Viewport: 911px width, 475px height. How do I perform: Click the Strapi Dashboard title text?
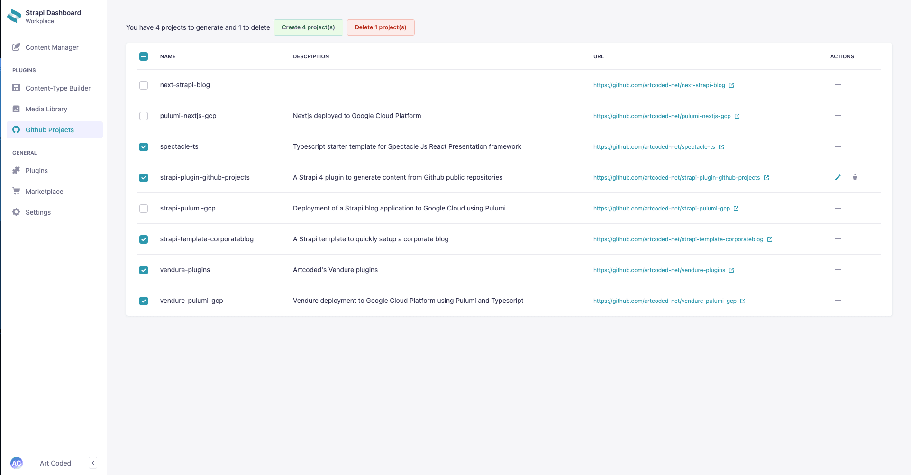click(x=53, y=13)
